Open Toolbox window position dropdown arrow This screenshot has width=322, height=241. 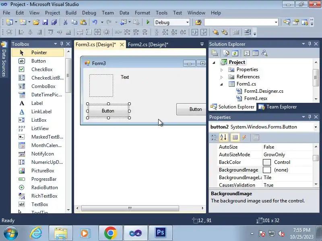pos(55,44)
